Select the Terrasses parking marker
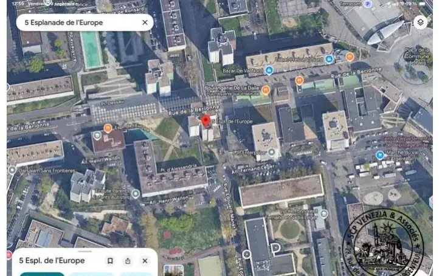This screenshot has width=439, height=276. click(367, 4)
